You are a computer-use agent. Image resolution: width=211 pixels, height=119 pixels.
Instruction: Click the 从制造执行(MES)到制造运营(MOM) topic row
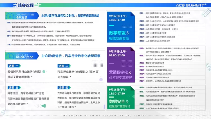[x=162, y=29]
